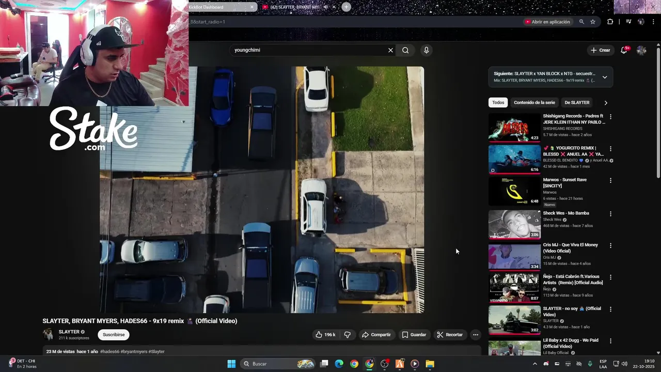Viewport: 661px width, 372px height.
Task: Open options for Shishigang Records Padres video
Action: 610,117
